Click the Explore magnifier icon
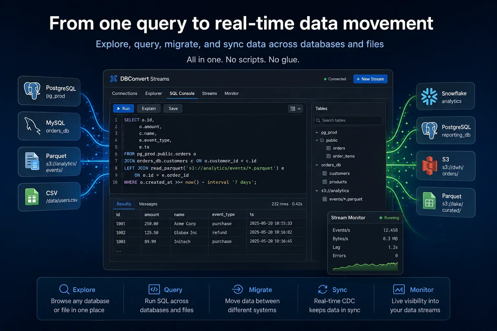497x331 pixels. (x=64, y=289)
